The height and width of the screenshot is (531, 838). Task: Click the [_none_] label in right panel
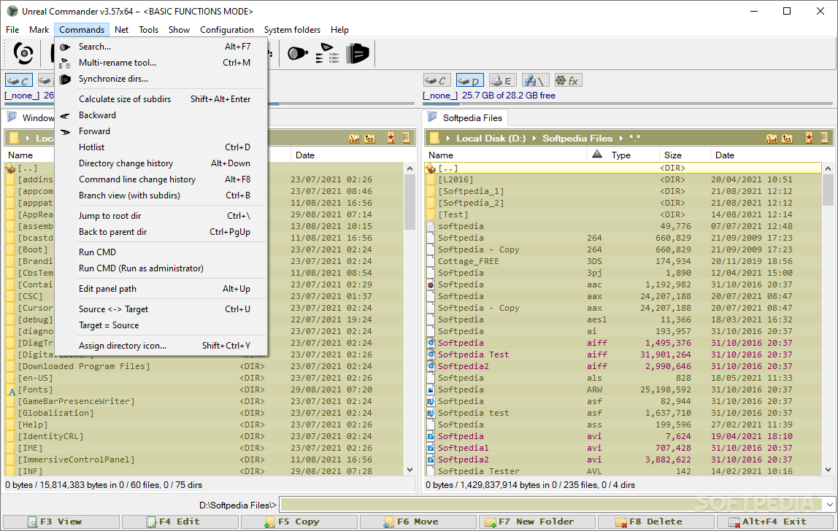440,96
